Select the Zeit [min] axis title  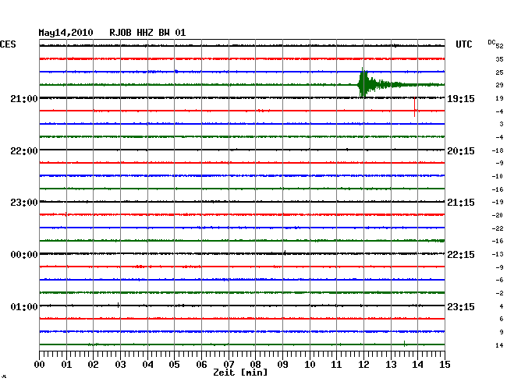click(x=240, y=373)
